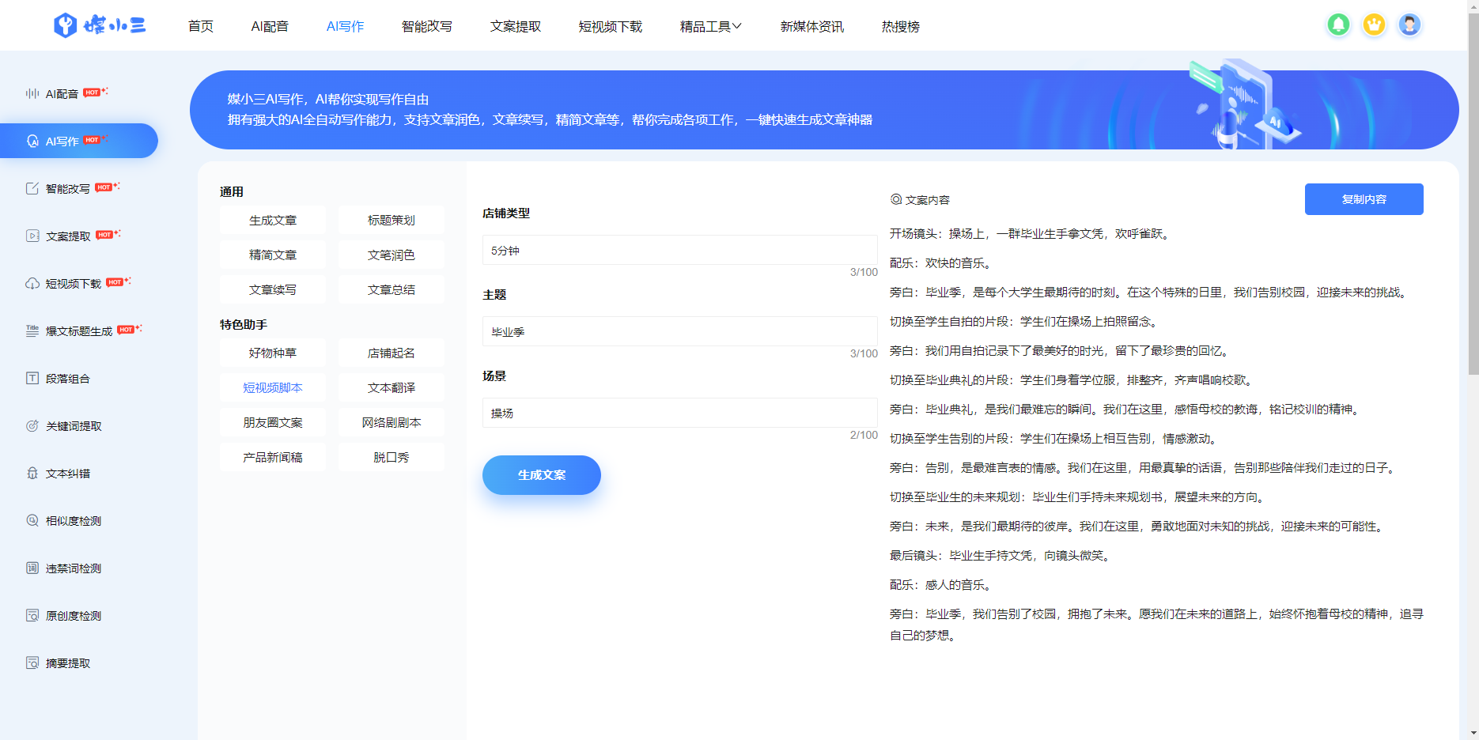Viewport: 1479px width, 740px height.
Task: Go to 首页 in the top navigation
Action: pyautogui.click(x=201, y=26)
